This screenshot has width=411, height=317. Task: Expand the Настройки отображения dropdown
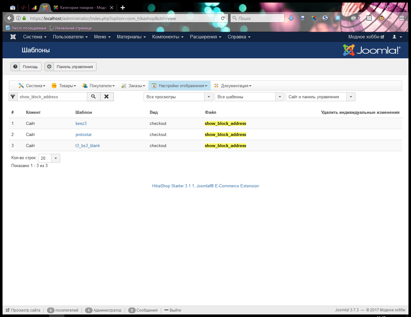[x=179, y=86]
